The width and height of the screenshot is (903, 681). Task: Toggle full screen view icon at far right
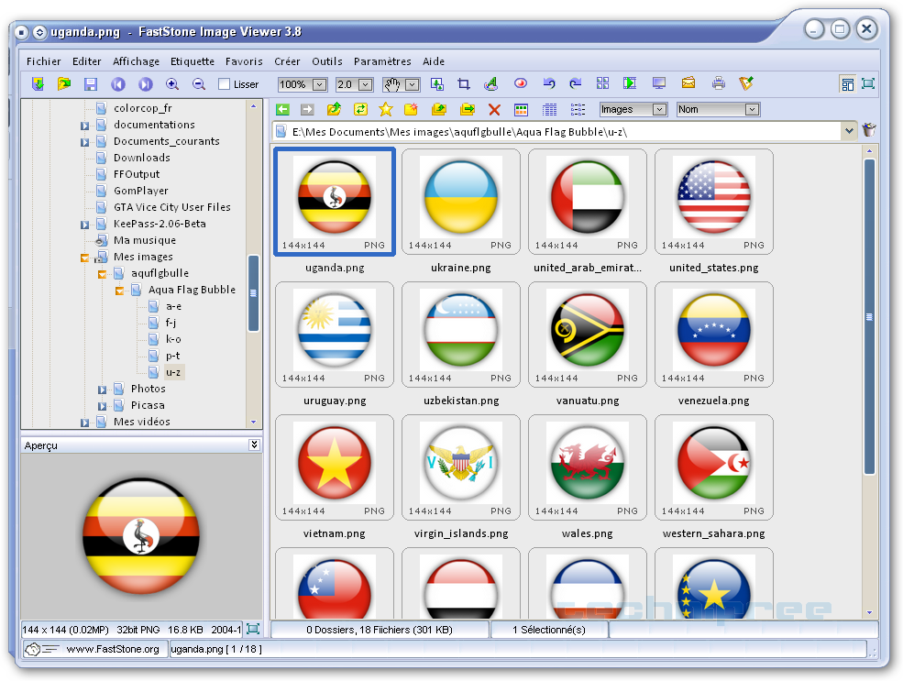point(867,84)
